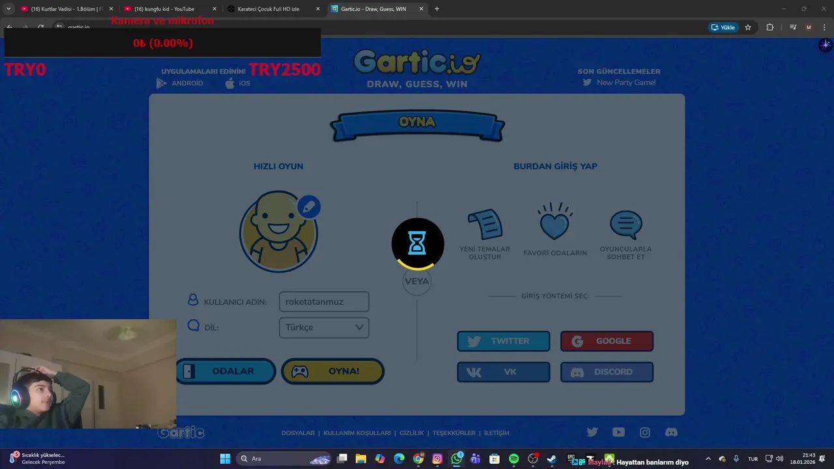Open the clock showing 21:43

click(x=803, y=459)
